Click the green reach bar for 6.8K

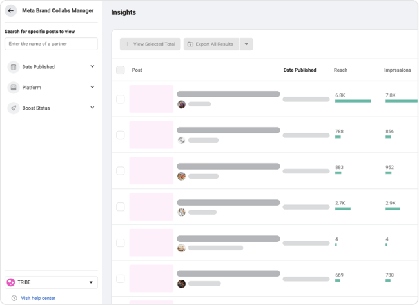[x=353, y=101]
